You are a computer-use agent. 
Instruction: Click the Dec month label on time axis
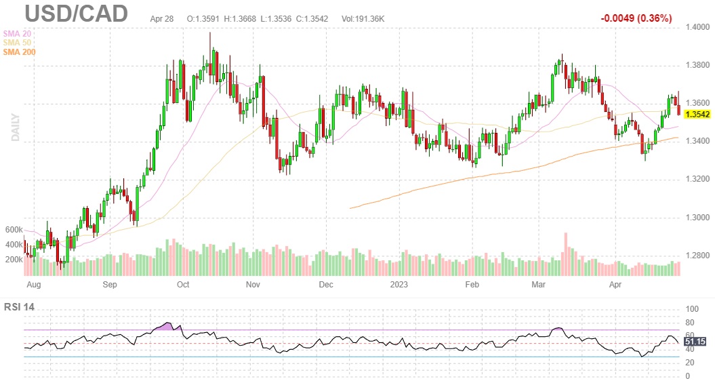[326, 285]
